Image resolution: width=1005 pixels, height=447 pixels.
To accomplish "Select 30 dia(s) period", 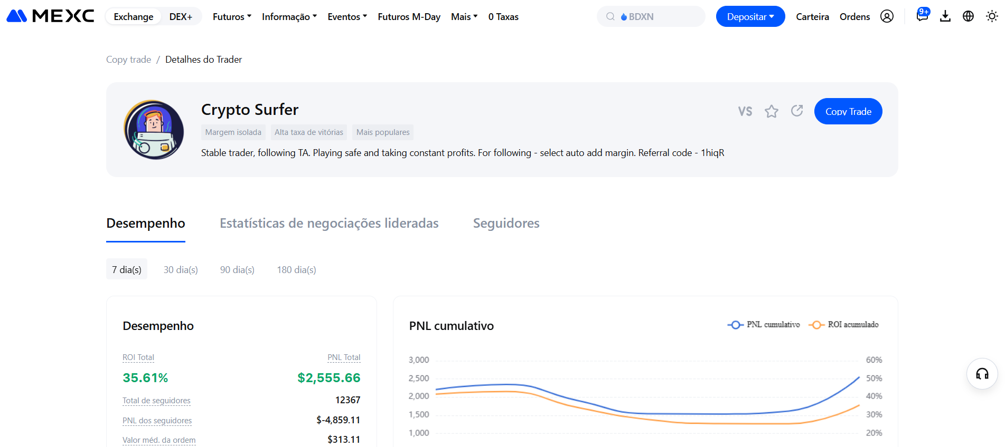I will [181, 269].
